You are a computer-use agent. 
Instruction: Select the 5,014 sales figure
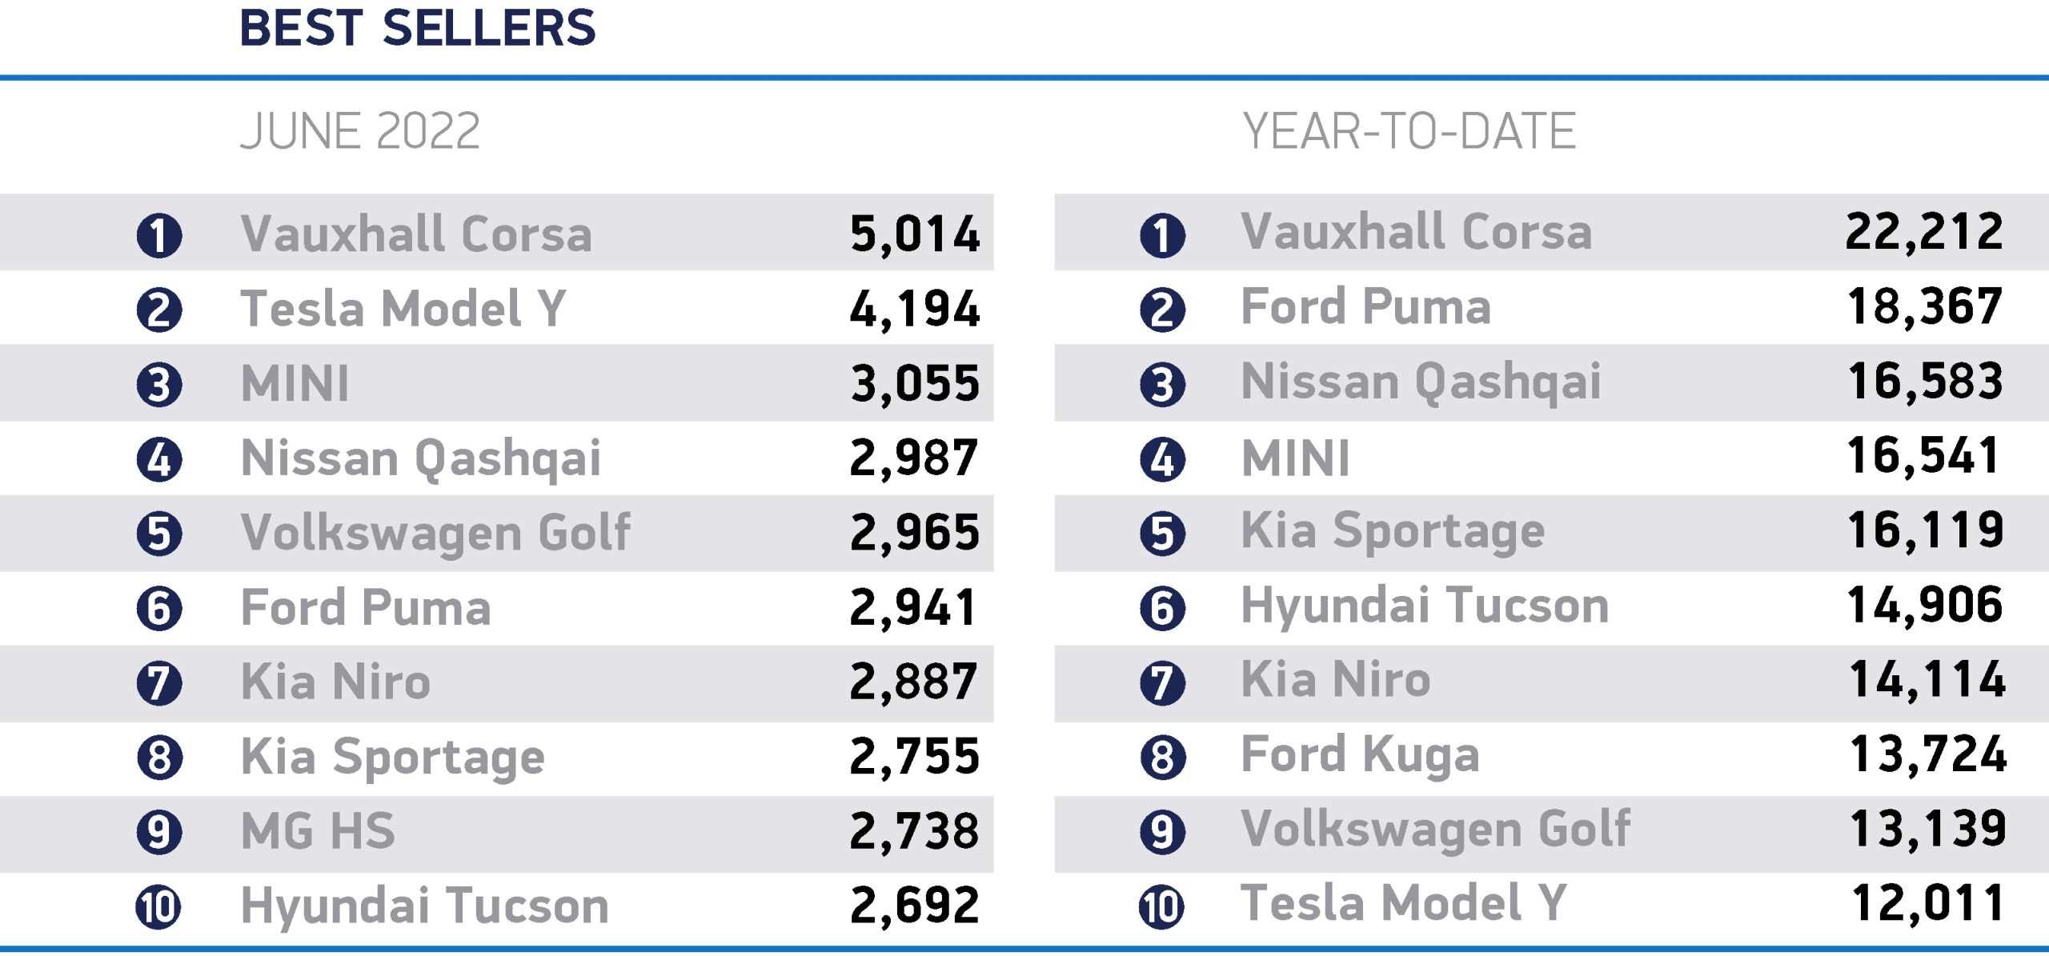pos(915,234)
